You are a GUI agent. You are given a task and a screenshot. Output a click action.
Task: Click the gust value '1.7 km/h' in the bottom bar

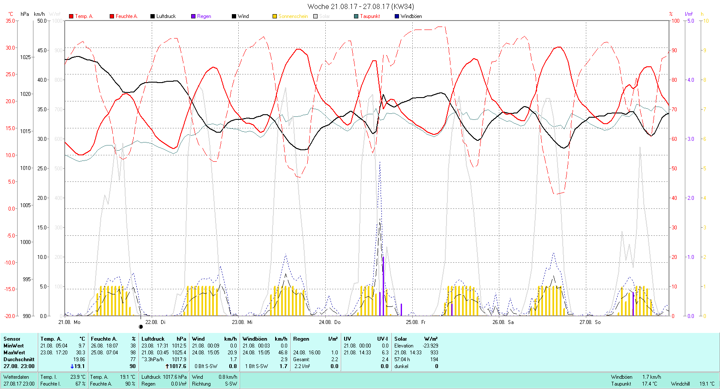[x=651, y=377]
